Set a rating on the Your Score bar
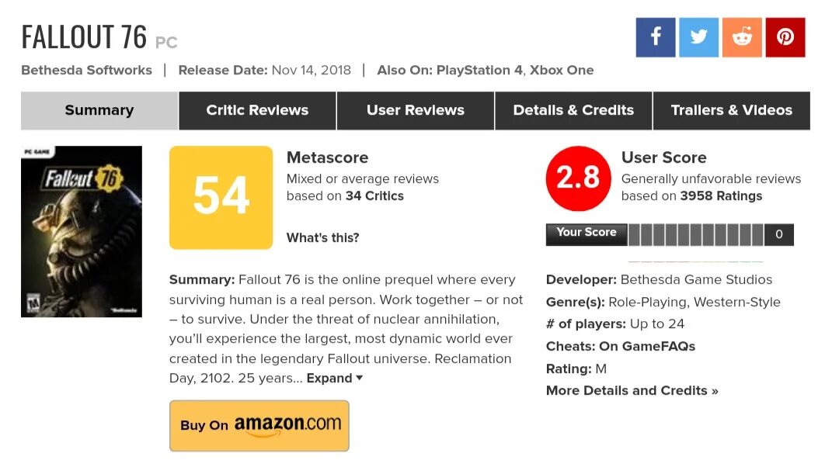839x460 pixels. [x=696, y=235]
